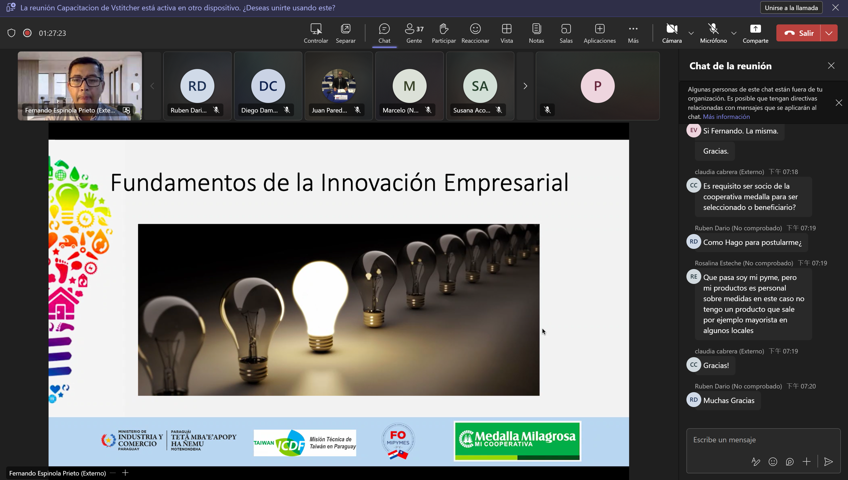The image size is (848, 480).
Task: Zoom in shared content with plus
Action: coord(125,473)
